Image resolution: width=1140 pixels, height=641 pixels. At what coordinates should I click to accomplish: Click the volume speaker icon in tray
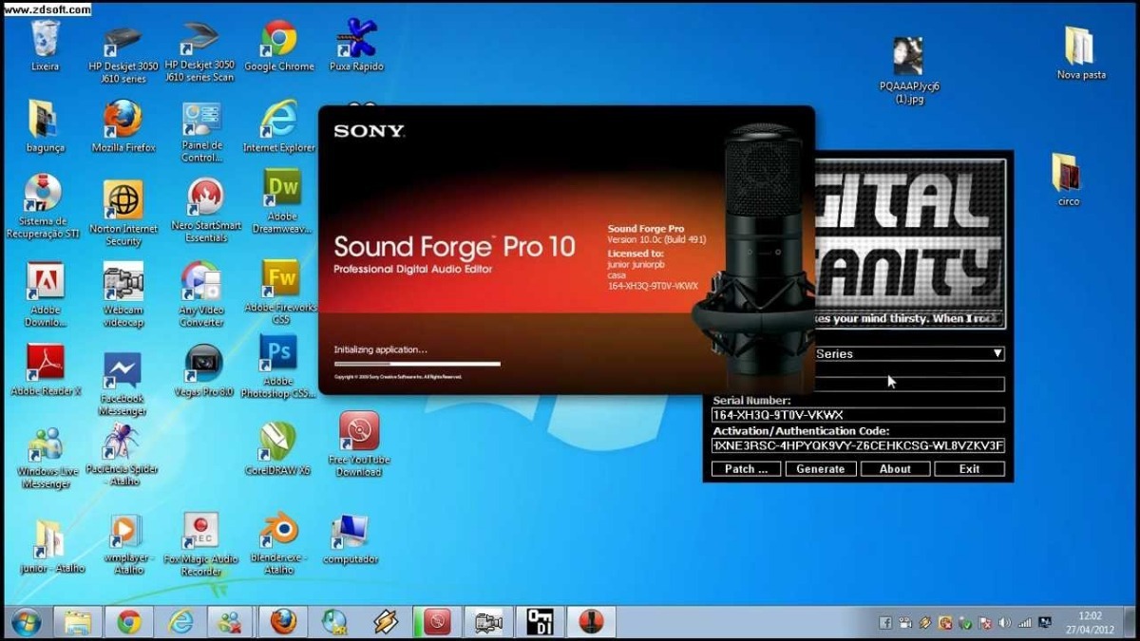(x=1006, y=623)
